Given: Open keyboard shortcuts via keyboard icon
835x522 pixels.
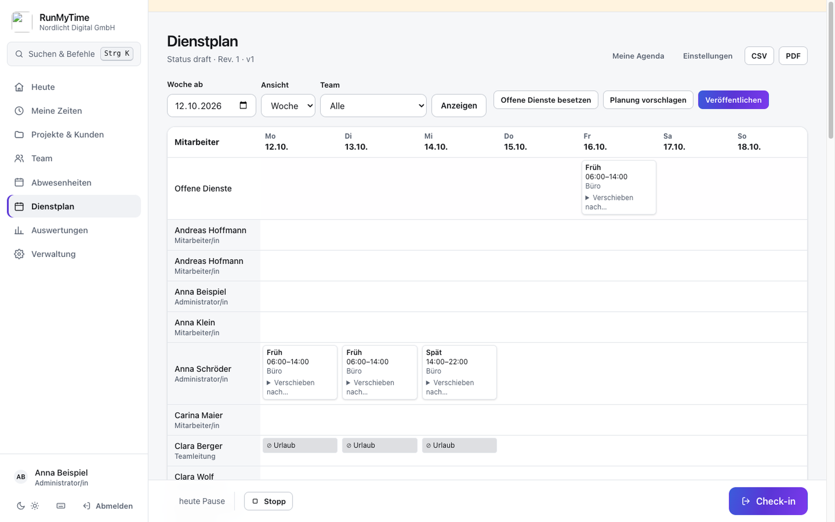Looking at the screenshot, I should (61, 506).
